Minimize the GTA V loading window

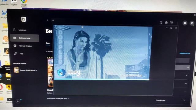[167, 28]
